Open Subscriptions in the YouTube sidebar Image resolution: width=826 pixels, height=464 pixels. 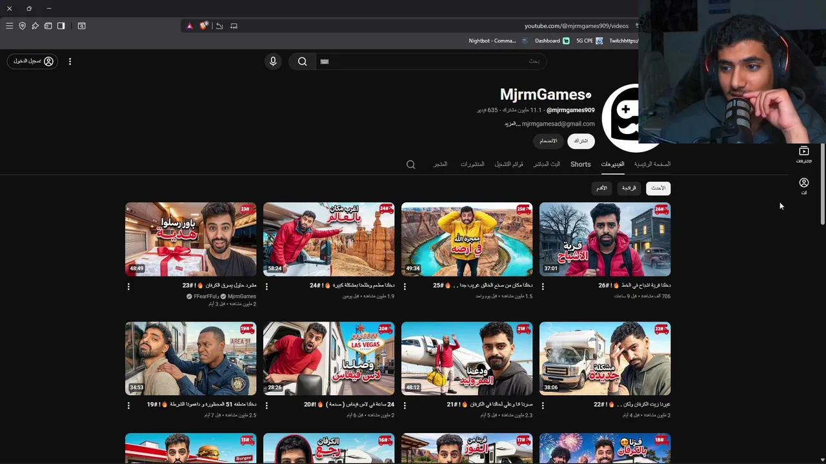[803, 154]
